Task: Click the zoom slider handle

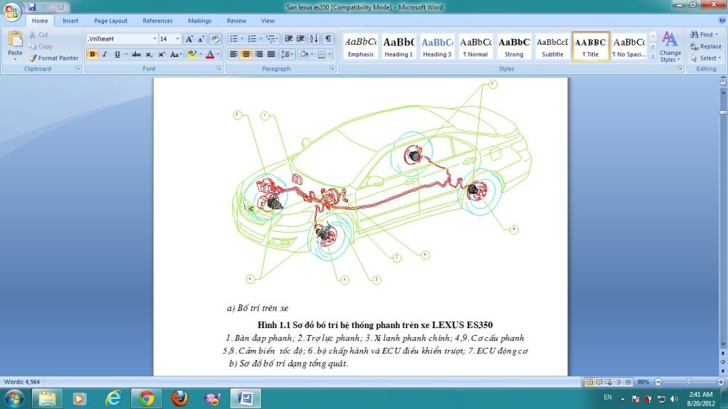Action: click(688, 382)
